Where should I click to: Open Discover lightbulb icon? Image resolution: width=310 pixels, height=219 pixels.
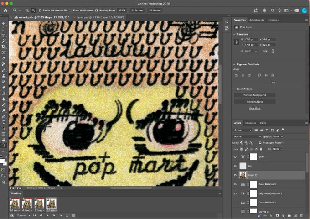pyautogui.click(x=280, y=10)
